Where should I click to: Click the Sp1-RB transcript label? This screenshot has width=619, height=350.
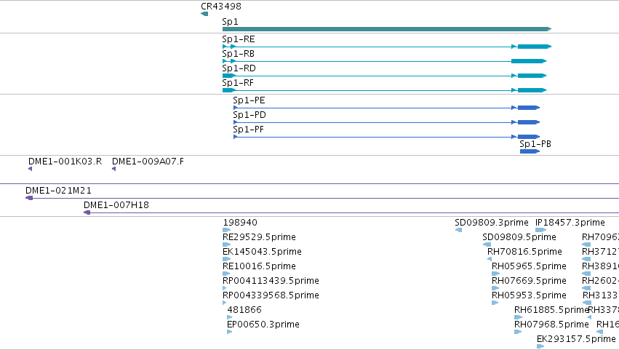pos(238,54)
